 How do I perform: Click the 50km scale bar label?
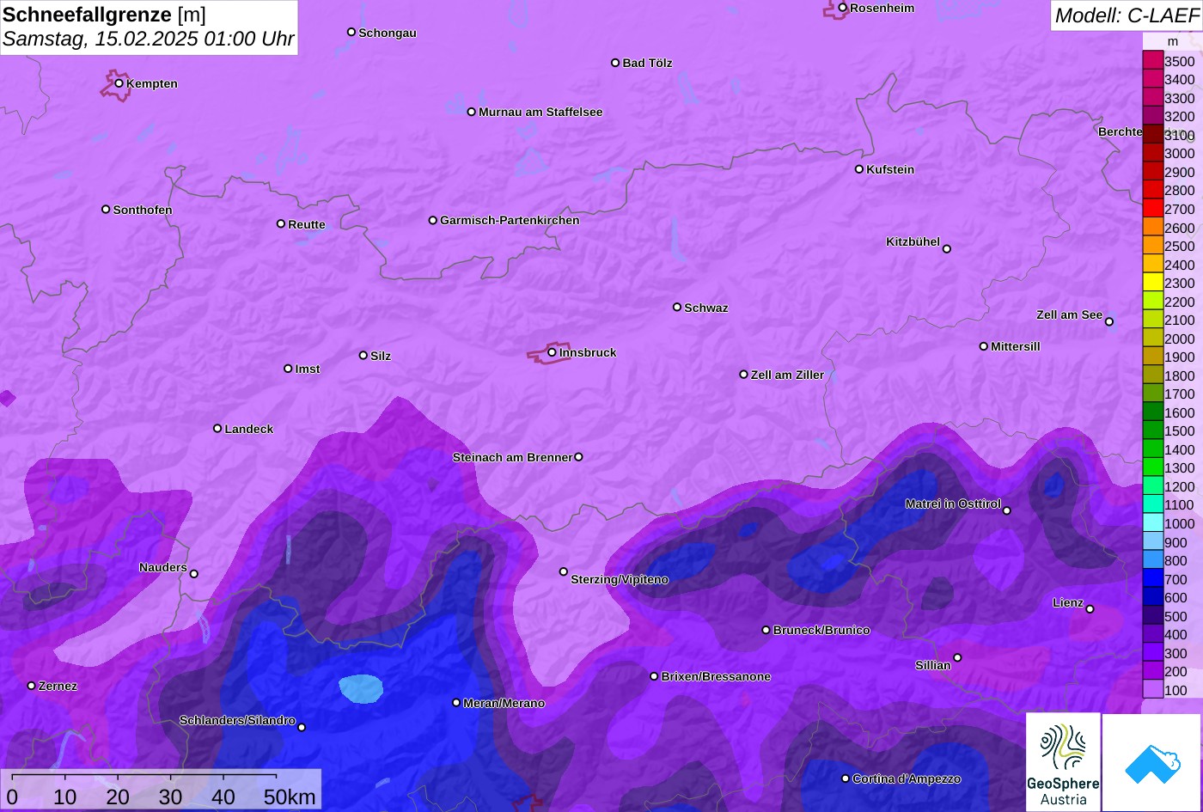pos(290,797)
